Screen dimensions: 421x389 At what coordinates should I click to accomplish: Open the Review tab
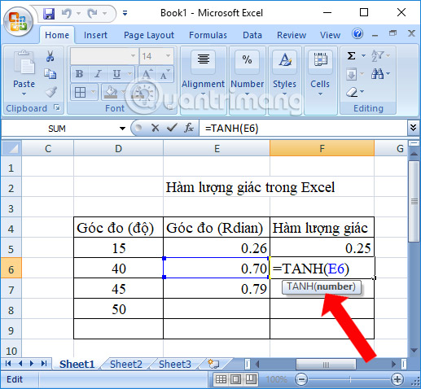click(x=292, y=35)
